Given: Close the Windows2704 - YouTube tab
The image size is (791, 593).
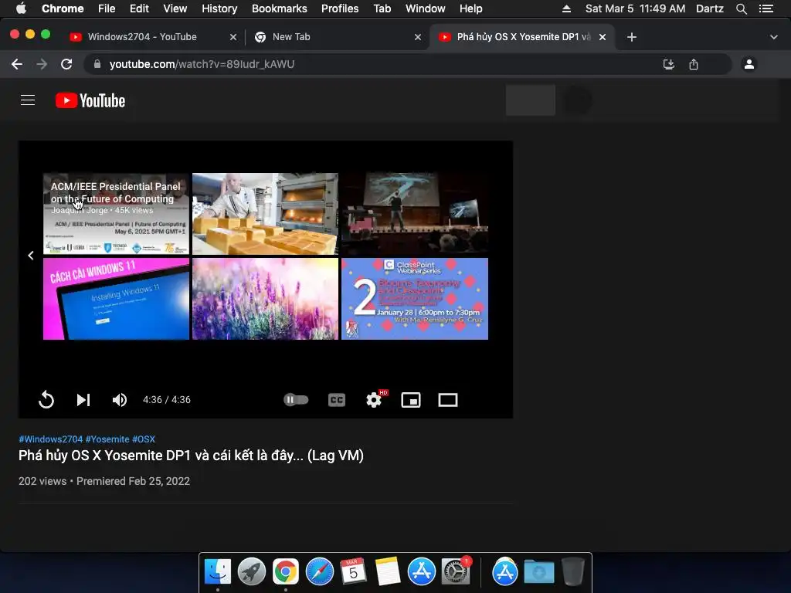Looking at the screenshot, I should coord(233,37).
